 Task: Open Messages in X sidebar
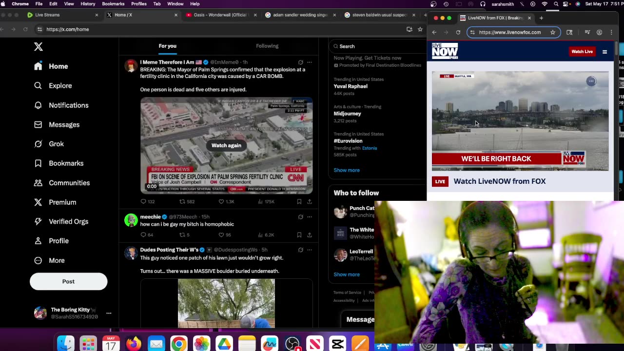click(x=57, y=125)
